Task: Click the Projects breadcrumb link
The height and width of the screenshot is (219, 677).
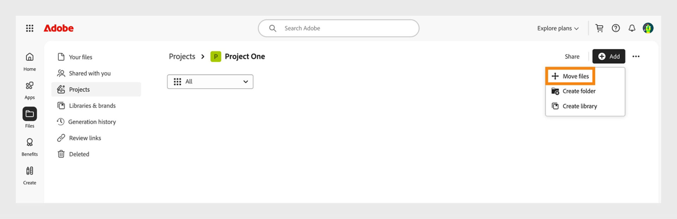Action: pyautogui.click(x=182, y=56)
